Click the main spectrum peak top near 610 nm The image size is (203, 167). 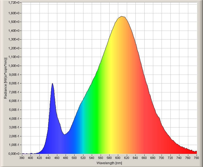tap(122, 16)
